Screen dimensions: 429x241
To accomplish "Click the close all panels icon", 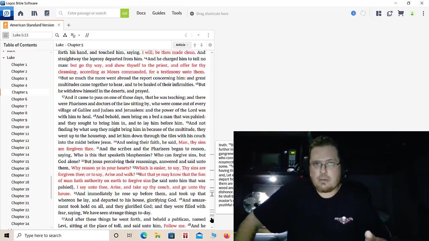I will 390,13.
